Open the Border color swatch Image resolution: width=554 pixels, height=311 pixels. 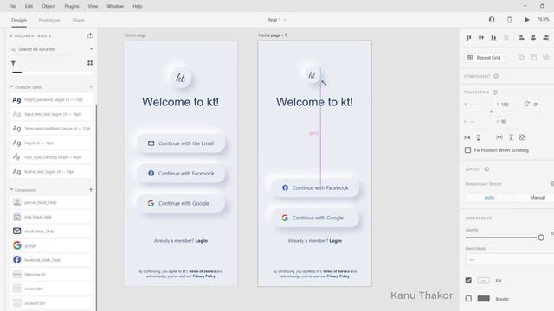point(483,299)
